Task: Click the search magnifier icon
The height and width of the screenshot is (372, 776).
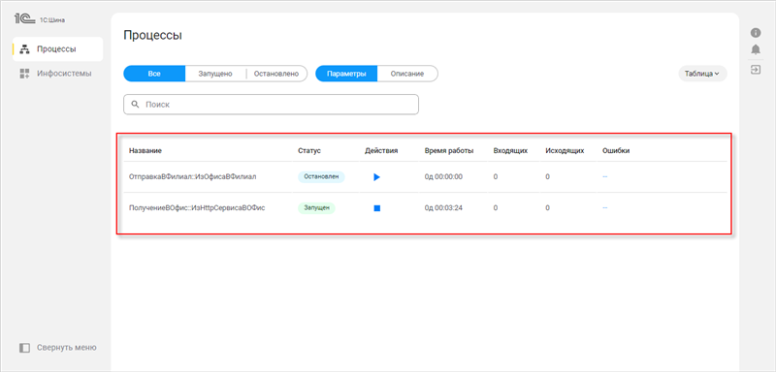Action: coord(135,105)
